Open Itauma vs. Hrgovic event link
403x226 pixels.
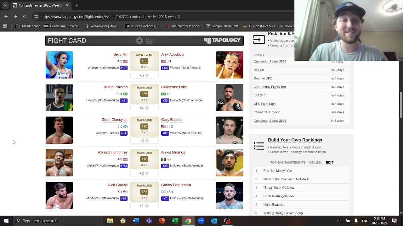267,112
